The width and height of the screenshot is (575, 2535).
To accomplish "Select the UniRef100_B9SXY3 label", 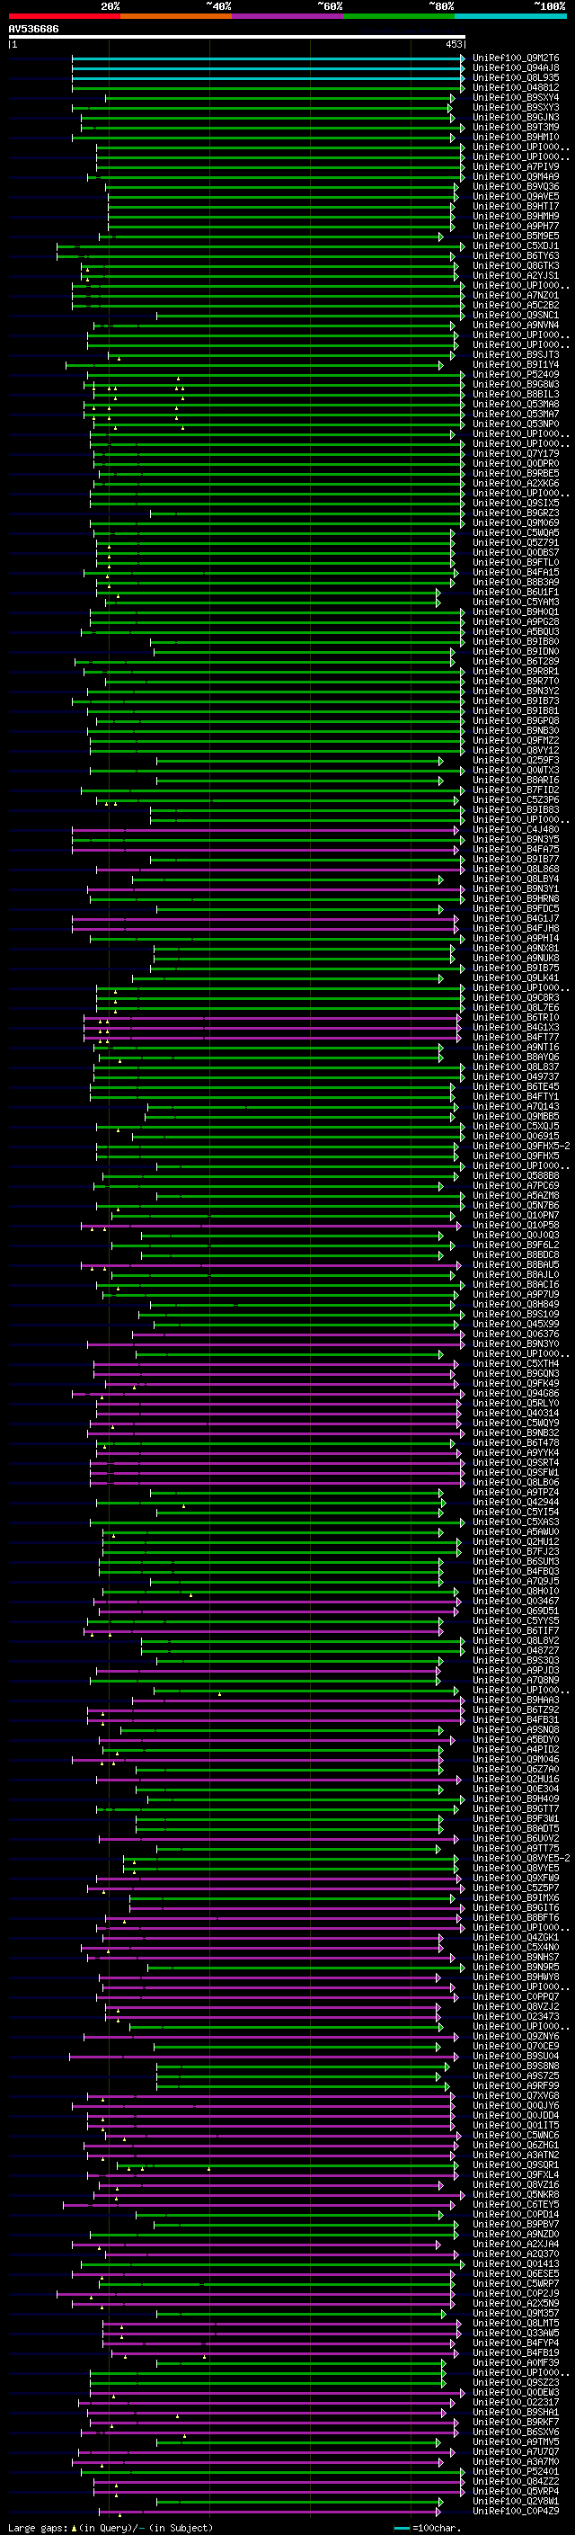I will [x=516, y=107].
